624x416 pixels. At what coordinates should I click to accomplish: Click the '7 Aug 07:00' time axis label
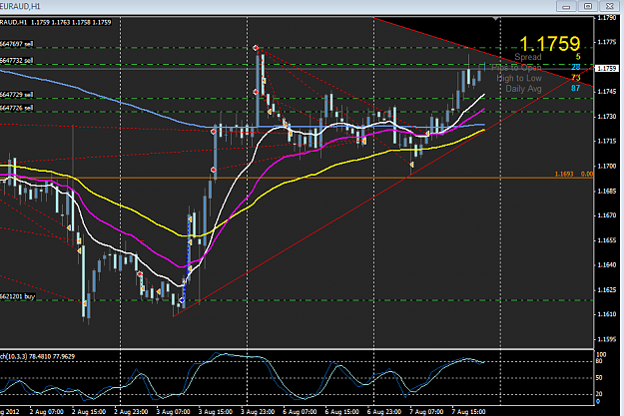click(426, 412)
